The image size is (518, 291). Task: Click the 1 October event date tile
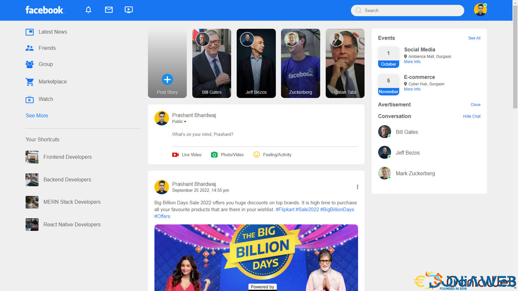coord(388,57)
